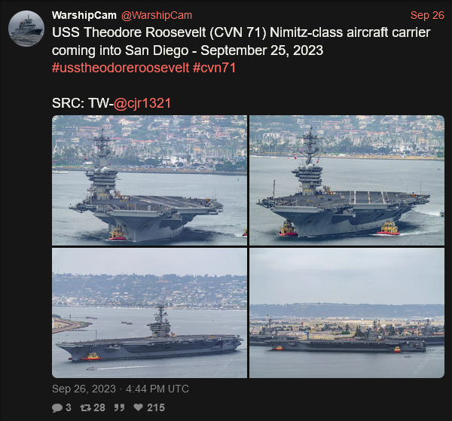Open bottom-left carrier side-view photo
Screen dimensions: 452x421
pyautogui.click(x=149, y=313)
